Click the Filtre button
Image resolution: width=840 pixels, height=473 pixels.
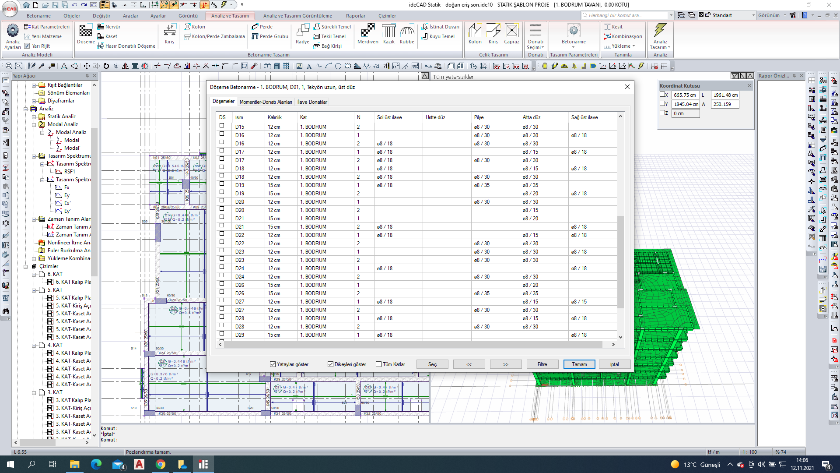542,364
